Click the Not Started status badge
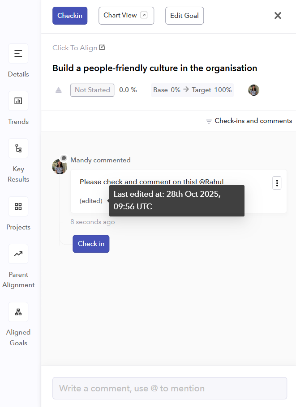This screenshot has width=296, height=407. pos(92,90)
